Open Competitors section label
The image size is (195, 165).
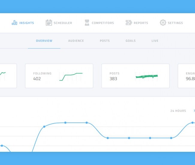pyautogui.click(x=103, y=23)
